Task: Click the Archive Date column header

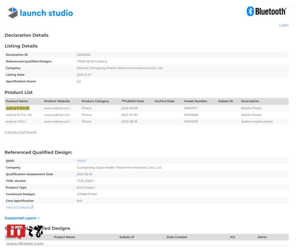Action: [164, 101]
